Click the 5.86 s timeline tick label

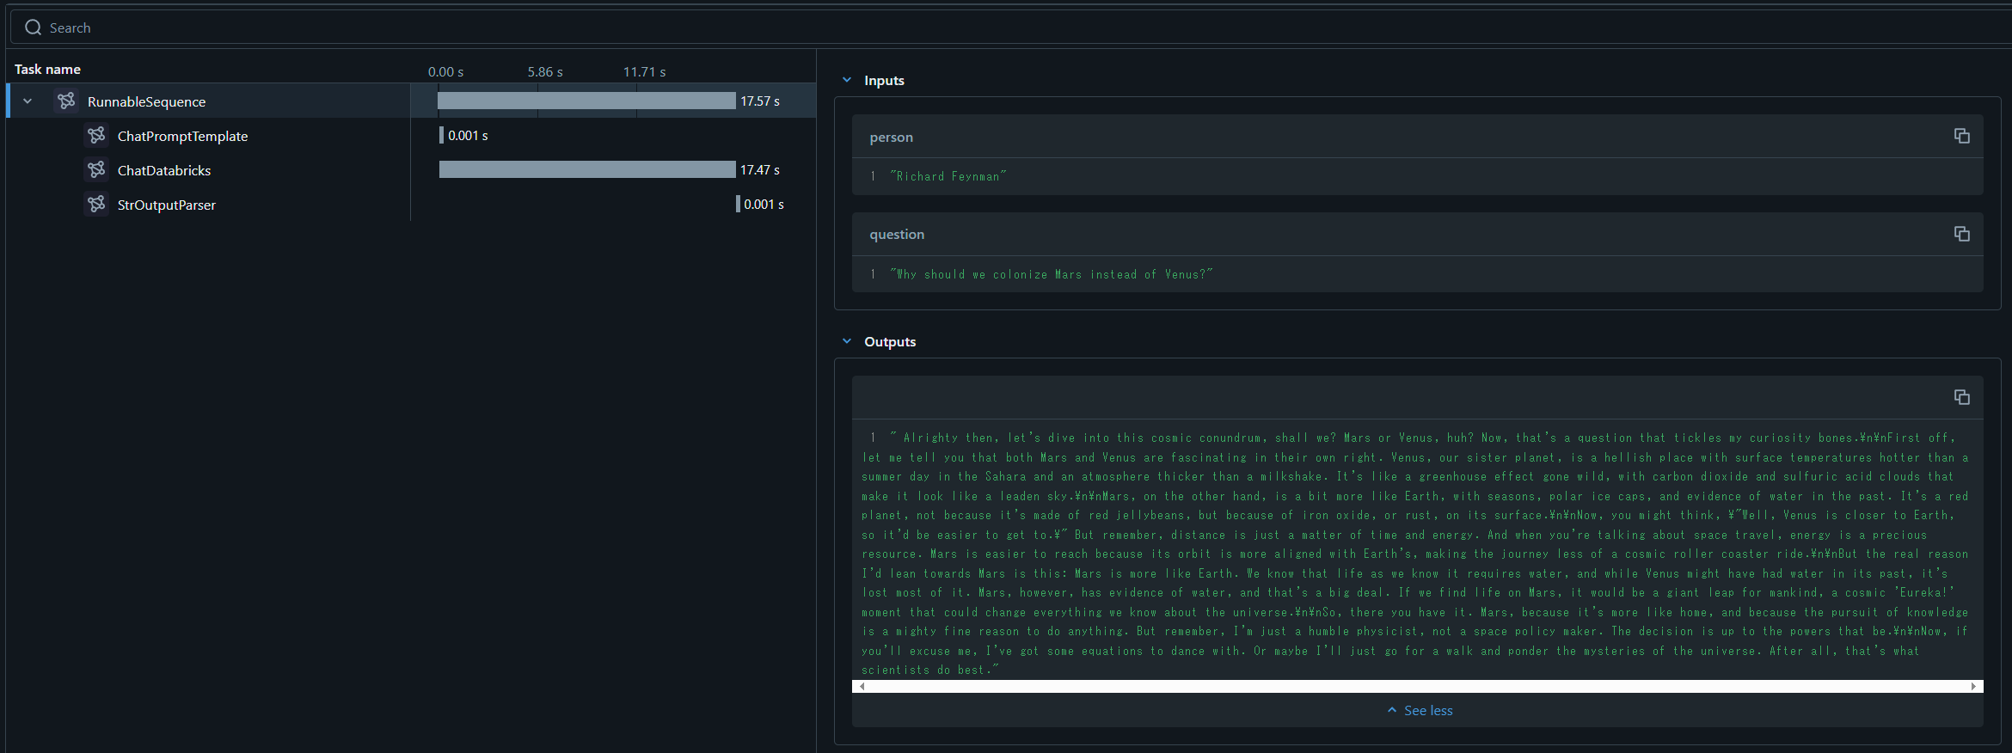tap(545, 71)
